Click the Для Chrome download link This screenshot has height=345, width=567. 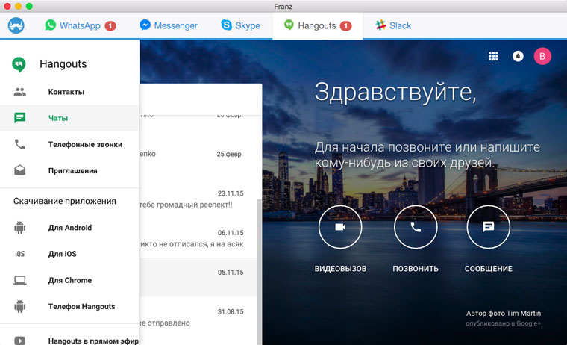tap(69, 280)
